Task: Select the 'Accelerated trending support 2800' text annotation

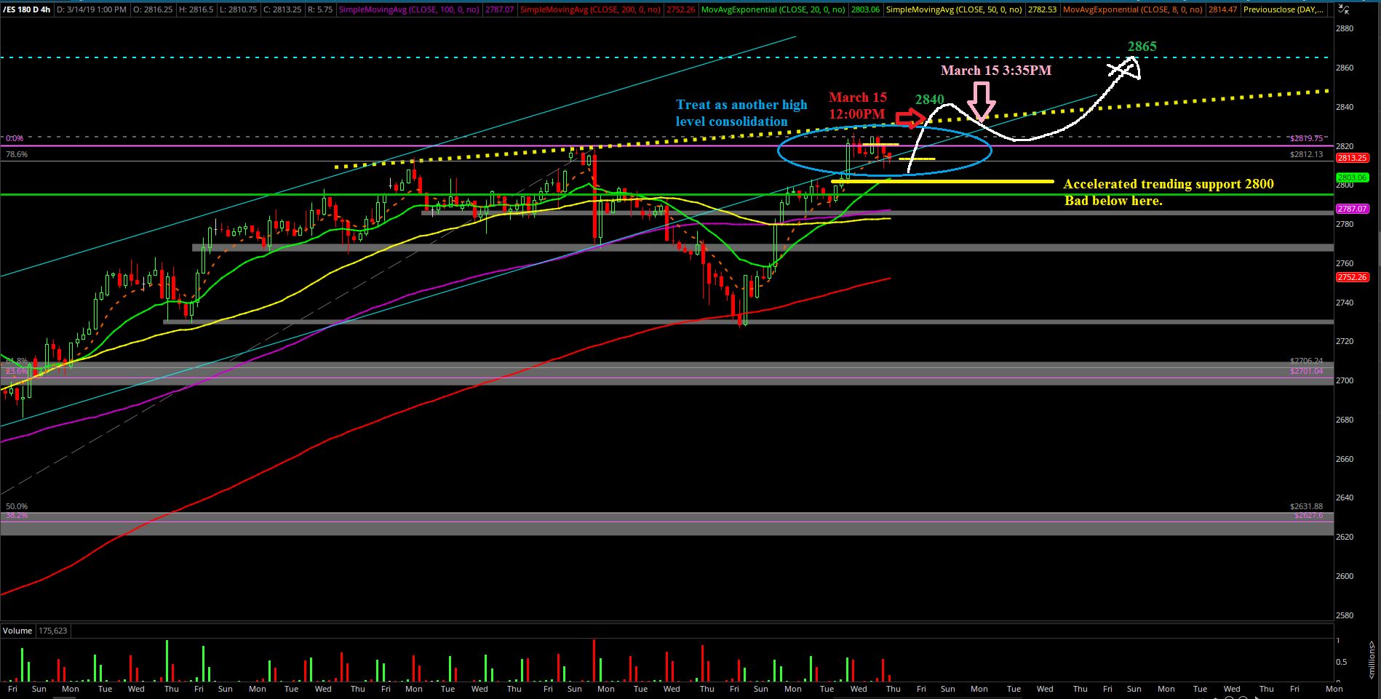Action: [x=1168, y=184]
